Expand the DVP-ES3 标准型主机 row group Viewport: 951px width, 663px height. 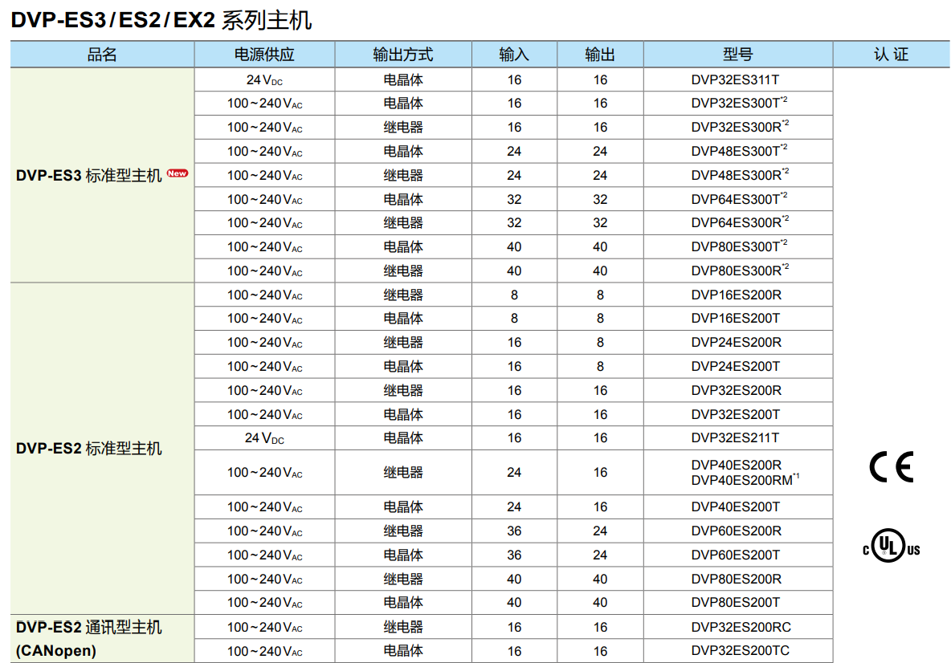(88, 173)
